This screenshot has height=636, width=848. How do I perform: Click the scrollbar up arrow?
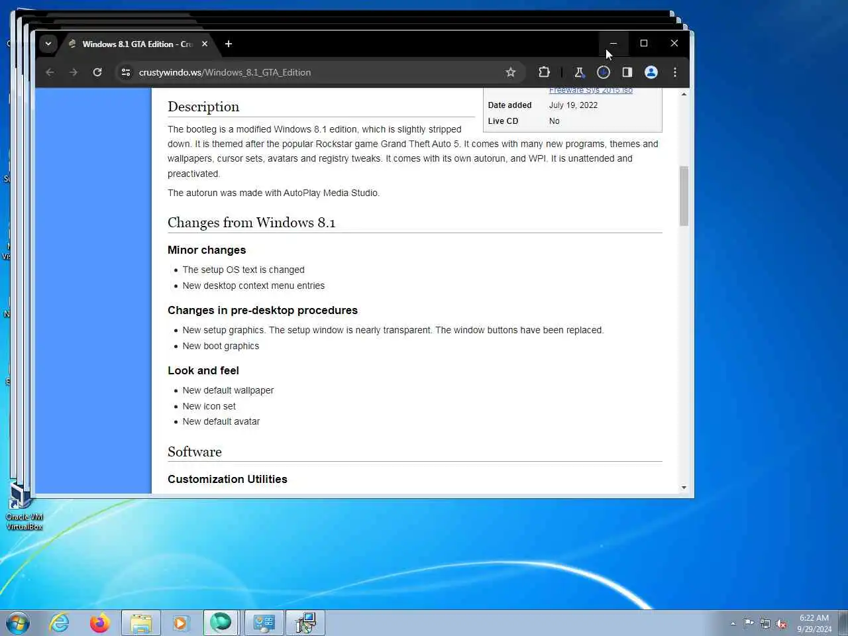click(x=684, y=94)
